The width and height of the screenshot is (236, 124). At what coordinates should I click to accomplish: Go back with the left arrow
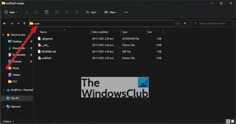(5, 24)
